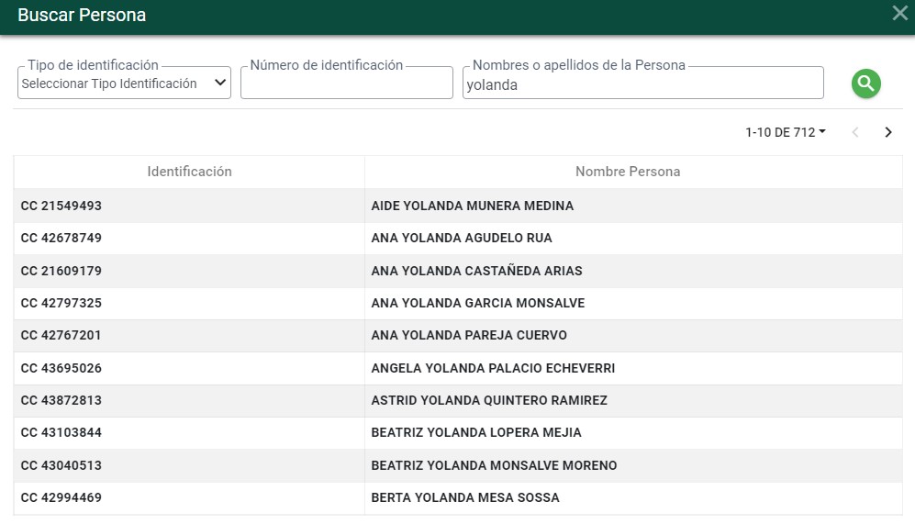Open the Tipo de identificación dropdown
The height and width of the screenshot is (524, 915).
tap(124, 83)
